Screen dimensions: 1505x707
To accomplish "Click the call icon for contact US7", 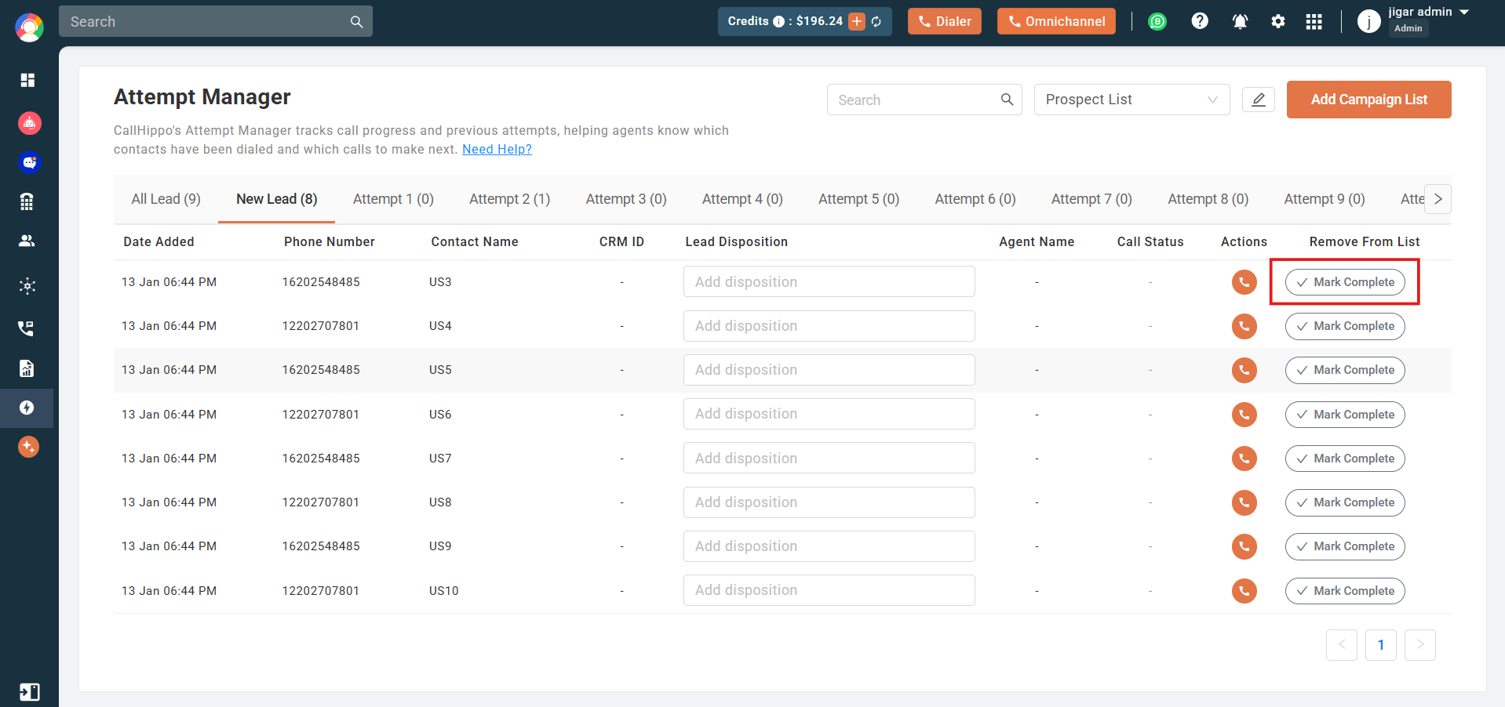I will coord(1244,459).
